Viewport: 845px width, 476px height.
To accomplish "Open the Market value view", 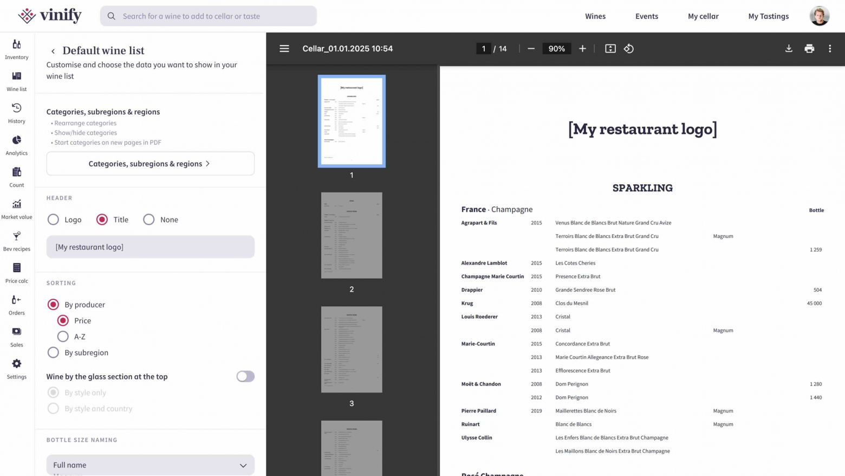I will point(16,209).
